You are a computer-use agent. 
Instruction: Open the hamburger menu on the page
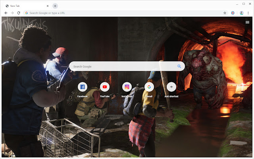click(247, 22)
